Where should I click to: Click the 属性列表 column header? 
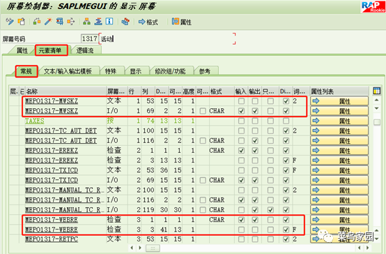click(339, 91)
